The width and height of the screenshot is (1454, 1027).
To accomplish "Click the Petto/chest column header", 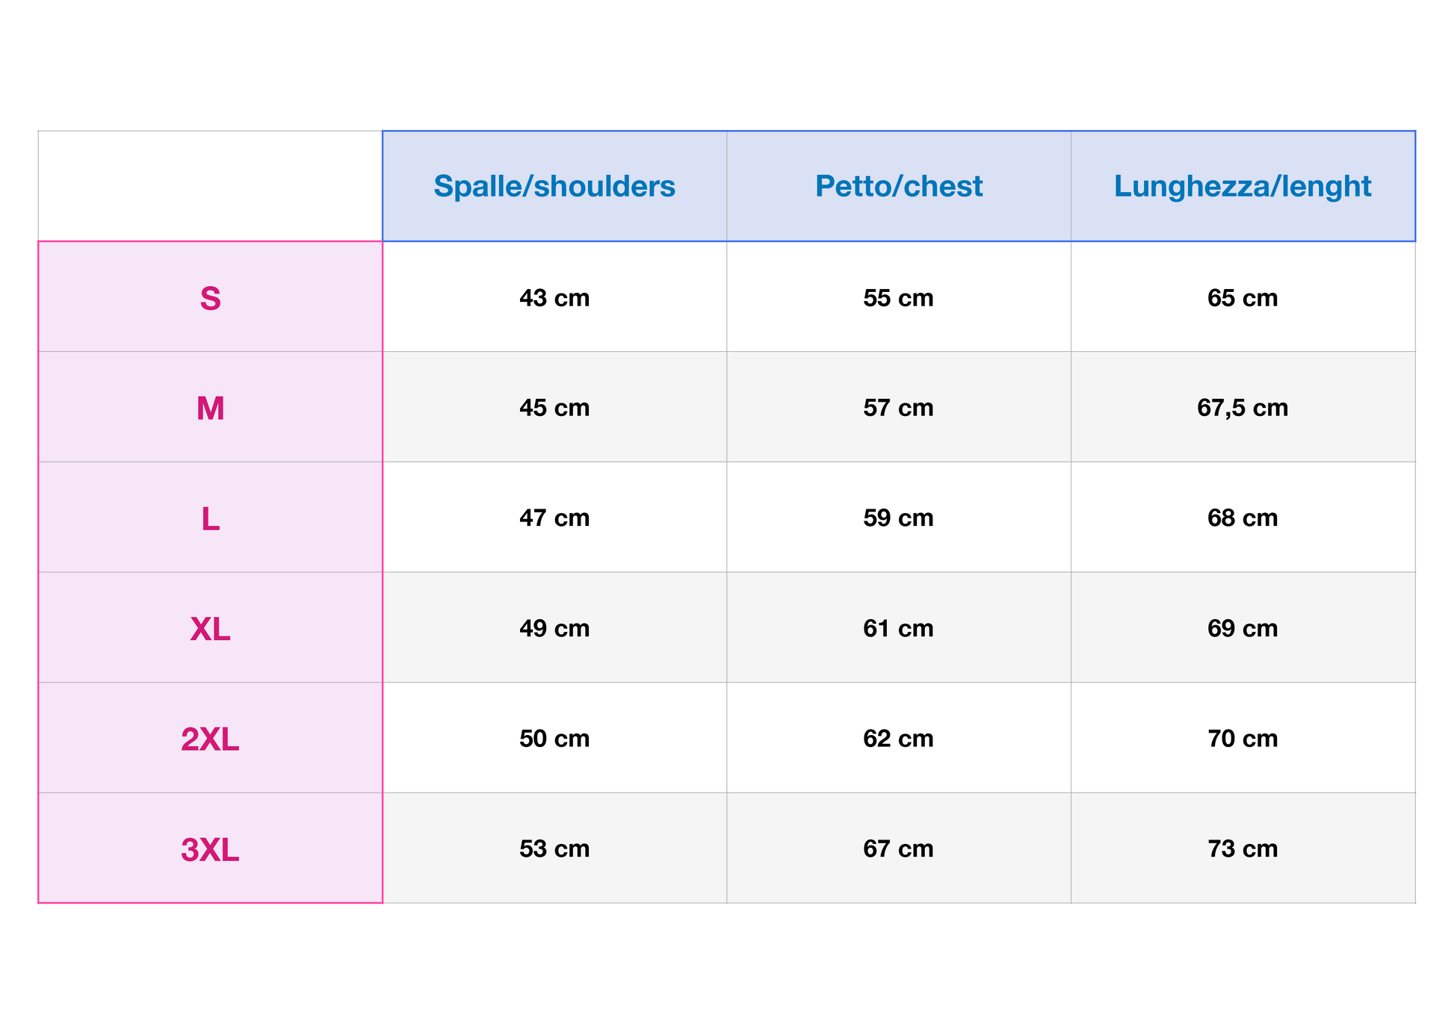I will [898, 186].
